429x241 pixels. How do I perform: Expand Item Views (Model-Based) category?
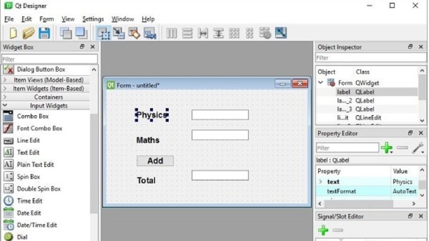pos(5,80)
